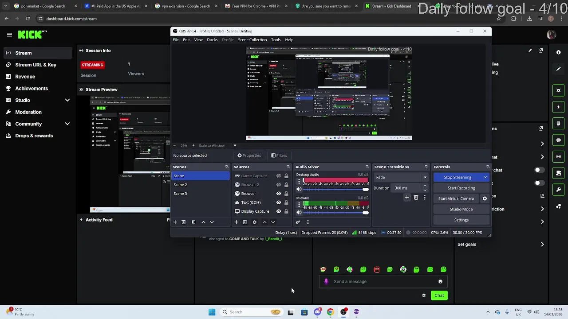Screen dimensions: 568x319
Task: Open scene filters icon in Scenes dock toolbar
Action: click(x=193, y=222)
